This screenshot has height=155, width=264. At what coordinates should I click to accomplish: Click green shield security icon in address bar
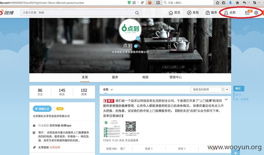point(129,2)
